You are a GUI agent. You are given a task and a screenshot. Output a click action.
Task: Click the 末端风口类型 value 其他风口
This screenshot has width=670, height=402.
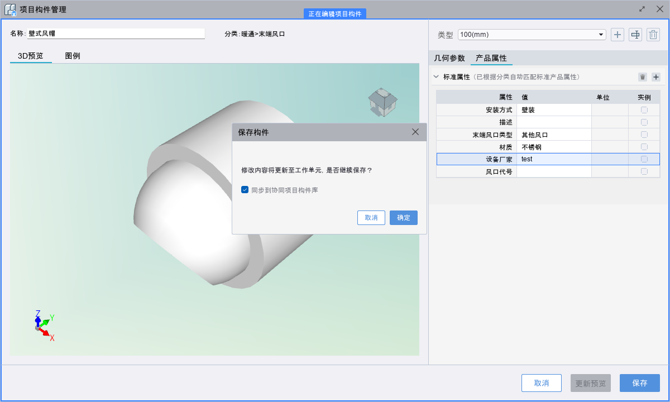click(554, 135)
